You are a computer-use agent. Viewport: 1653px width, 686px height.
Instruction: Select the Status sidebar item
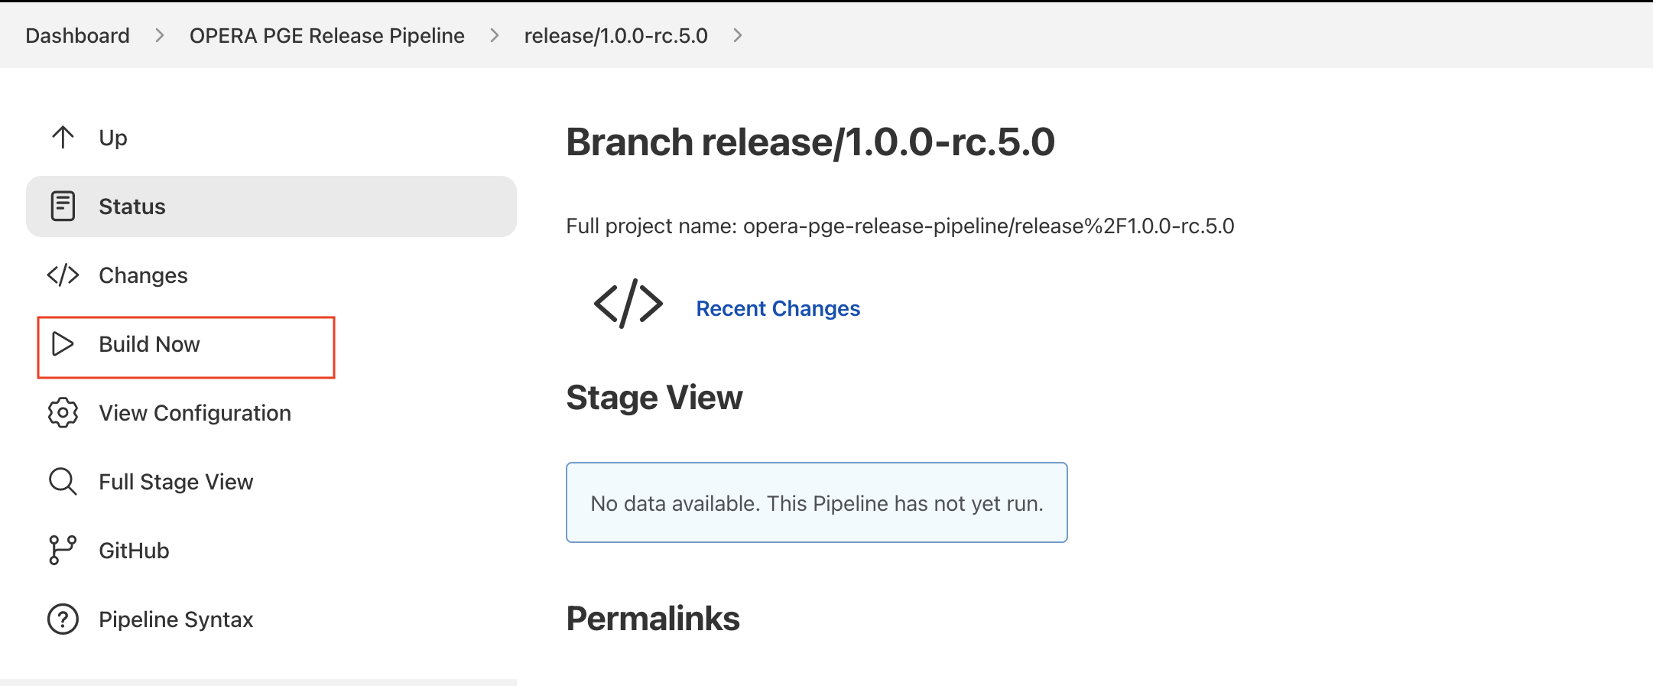(271, 206)
